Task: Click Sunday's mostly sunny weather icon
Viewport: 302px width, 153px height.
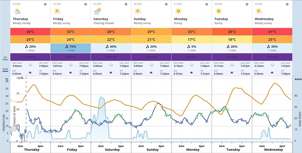Action: tap(138, 11)
